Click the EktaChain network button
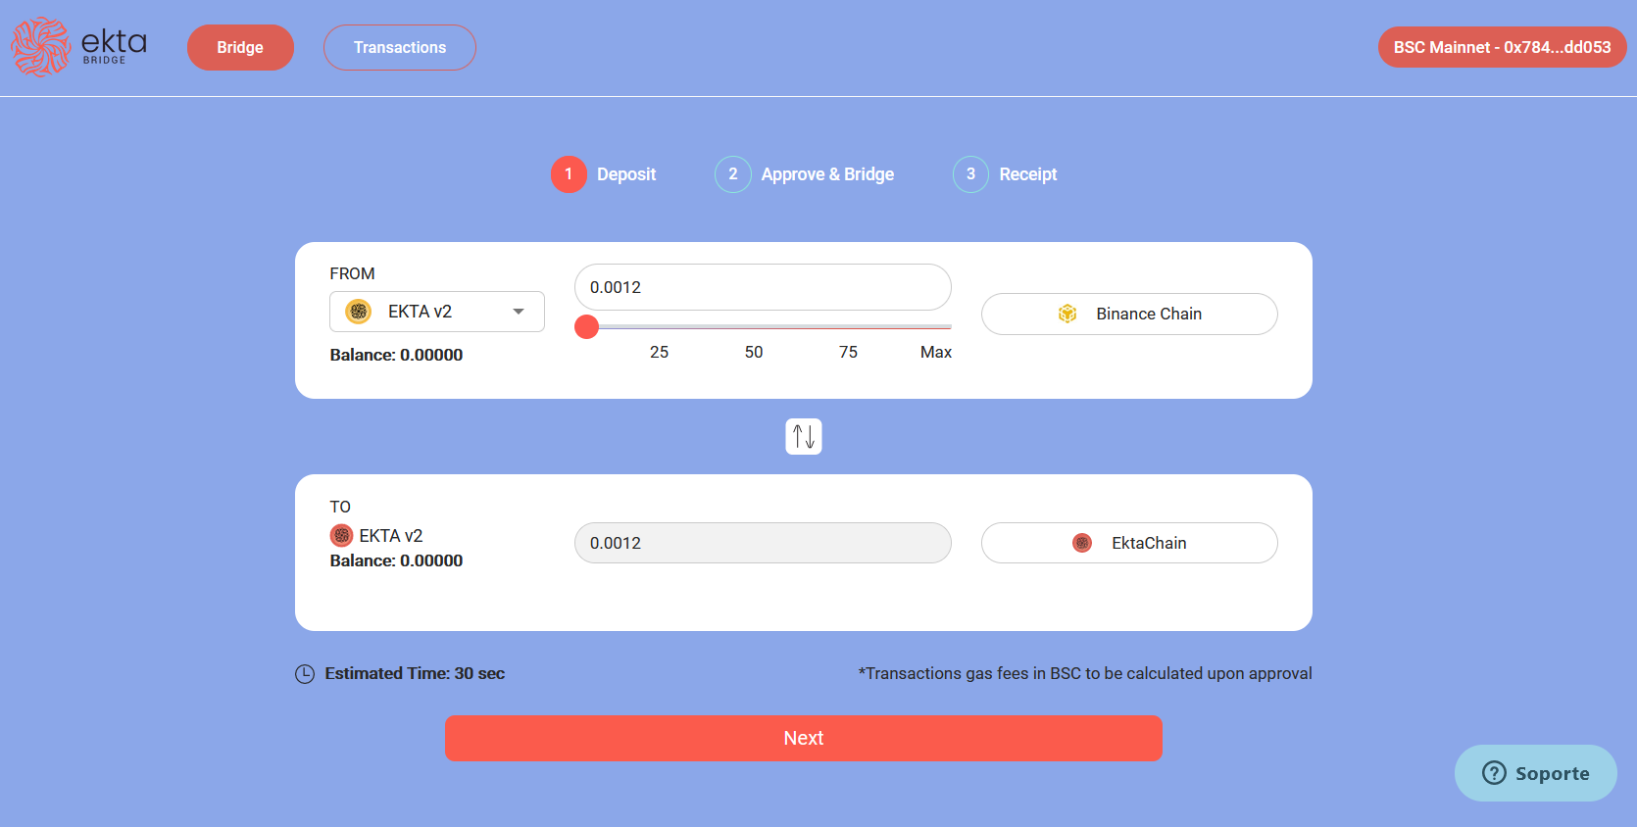The width and height of the screenshot is (1637, 827). click(x=1129, y=543)
